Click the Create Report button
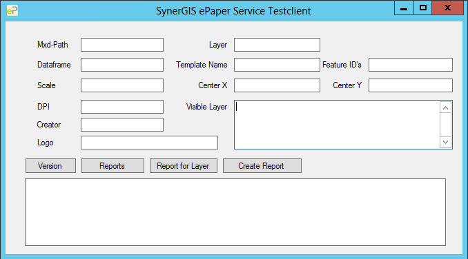The height and width of the screenshot is (259, 468). pos(262,166)
